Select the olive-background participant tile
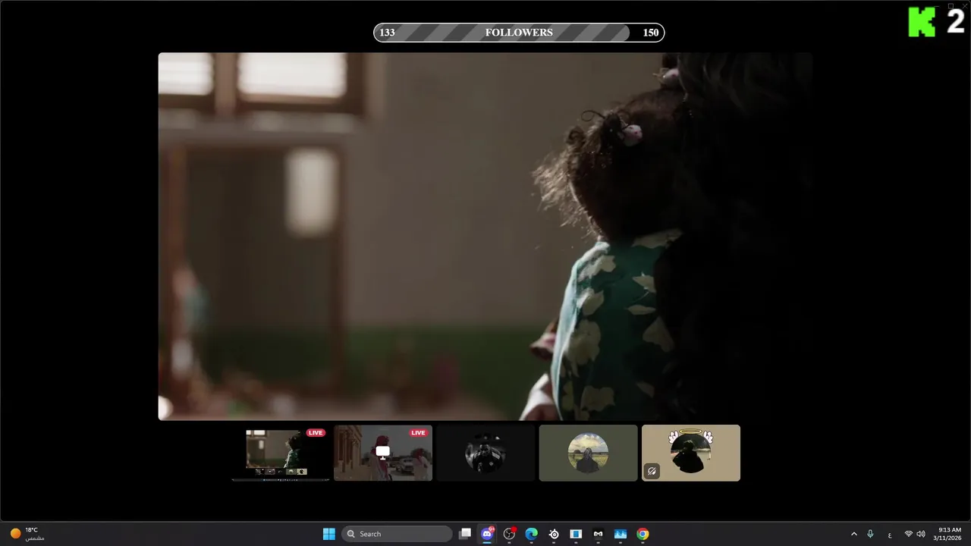 [588, 453]
